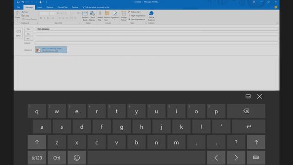Run Check Names

point(92,16)
